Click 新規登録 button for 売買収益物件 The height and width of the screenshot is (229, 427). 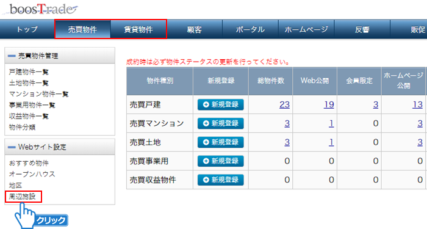(x=221, y=180)
